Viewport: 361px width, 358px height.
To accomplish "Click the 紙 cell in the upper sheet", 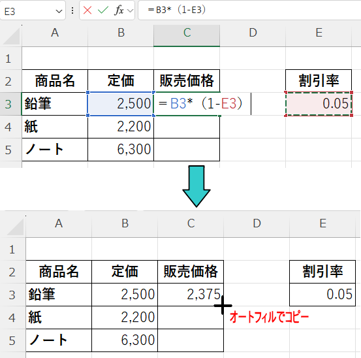I will pyautogui.click(x=55, y=127).
